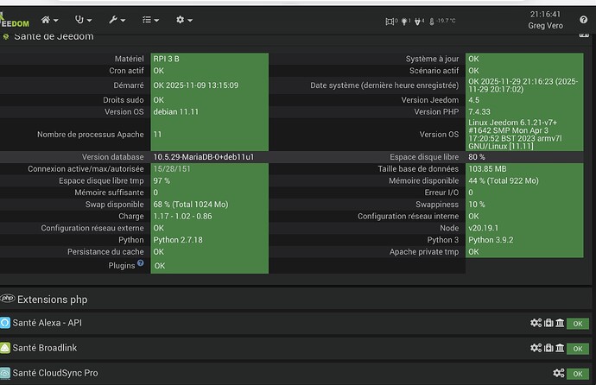Select the Version Jeedom '4.5' value
Screen dimensions: 596x385
tap(473, 100)
